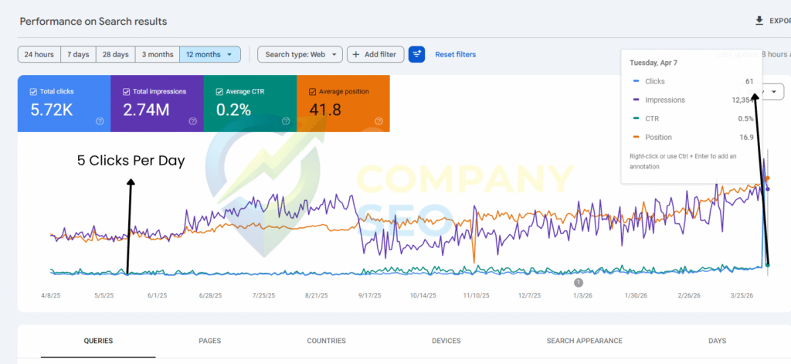This screenshot has height=364, width=791.
Task: Click the plus icon for Add filter
Action: click(x=356, y=54)
